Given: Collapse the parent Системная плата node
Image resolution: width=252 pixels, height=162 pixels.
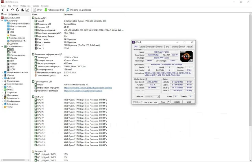Looking at the screenshot, I should coord(2,46).
